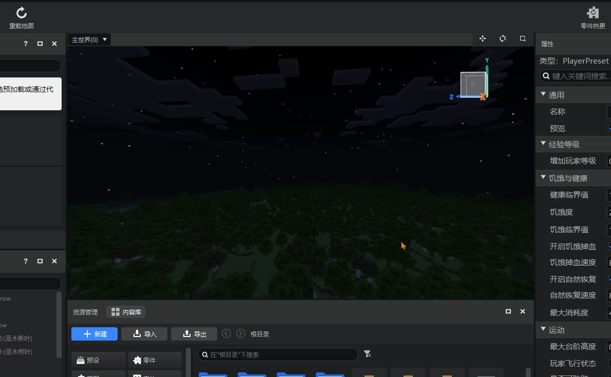Click the 饥饿度 property label
The height and width of the screenshot is (377, 611).
561,212
